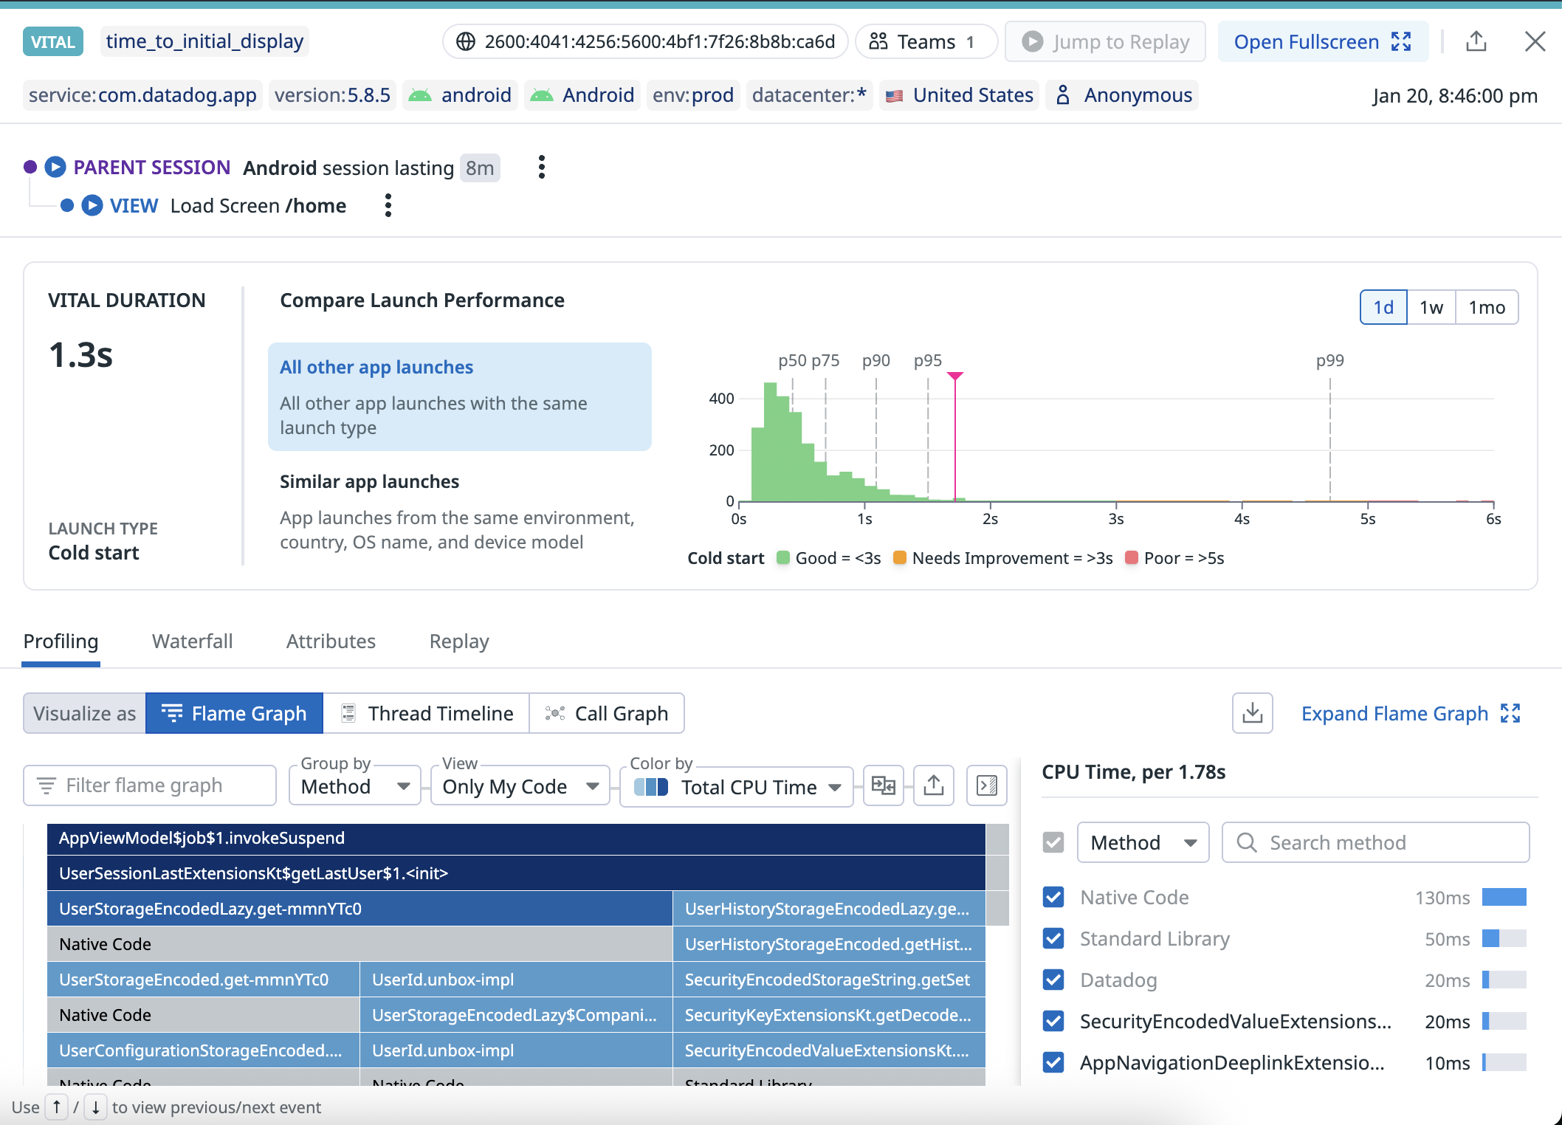The height and width of the screenshot is (1125, 1562).
Task: Select the Thread Timeline visualization
Action: [427, 713]
